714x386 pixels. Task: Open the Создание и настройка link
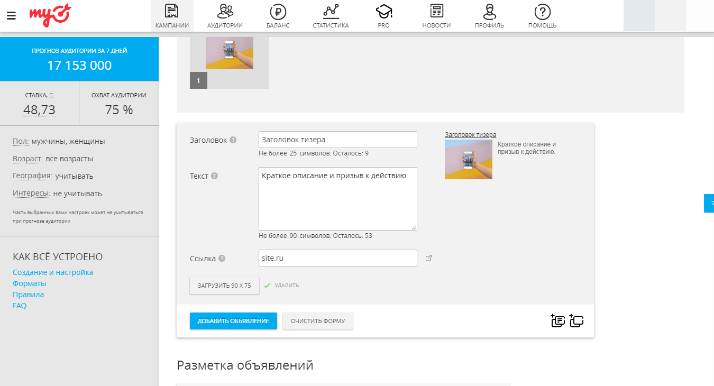[x=53, y=272]
